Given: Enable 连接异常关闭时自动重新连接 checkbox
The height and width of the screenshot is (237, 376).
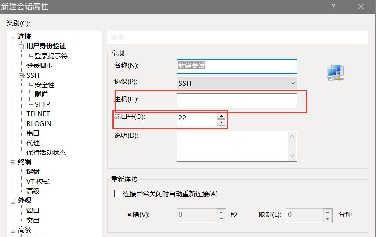Looking at the screenshot, I should pos(118,194).
